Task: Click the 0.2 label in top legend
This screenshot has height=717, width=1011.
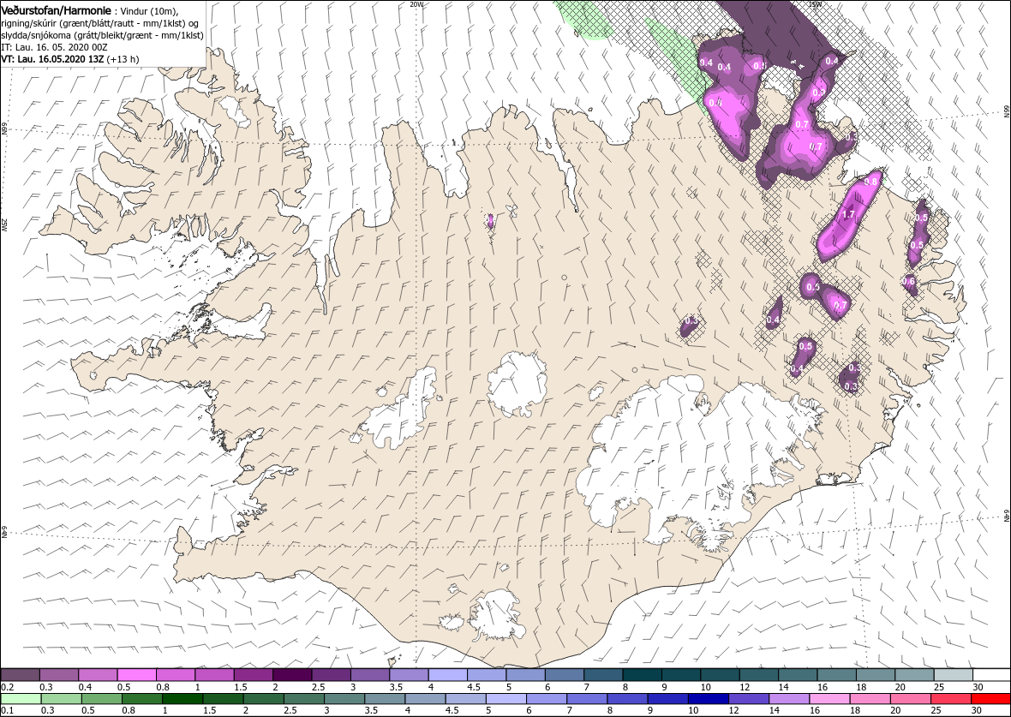Action: [x=7, y=687]
